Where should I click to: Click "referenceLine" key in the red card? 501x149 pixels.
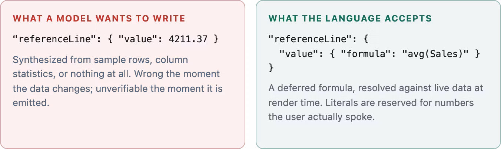(x=54, y=39)
